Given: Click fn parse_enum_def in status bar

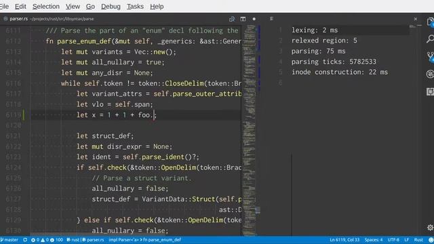Looking at the screenshot, I should point(162,240).
